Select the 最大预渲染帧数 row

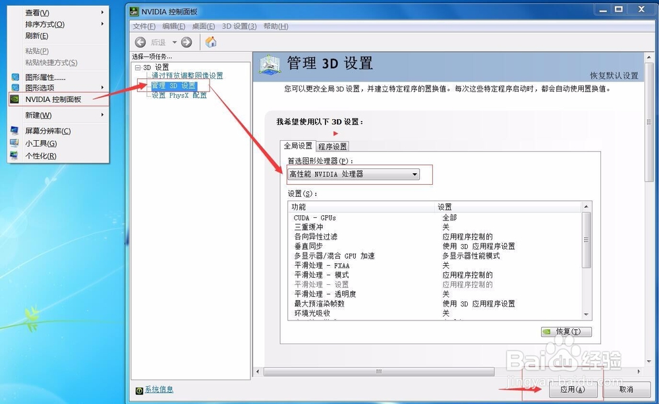pyautogui.click(x=436, y=304)
